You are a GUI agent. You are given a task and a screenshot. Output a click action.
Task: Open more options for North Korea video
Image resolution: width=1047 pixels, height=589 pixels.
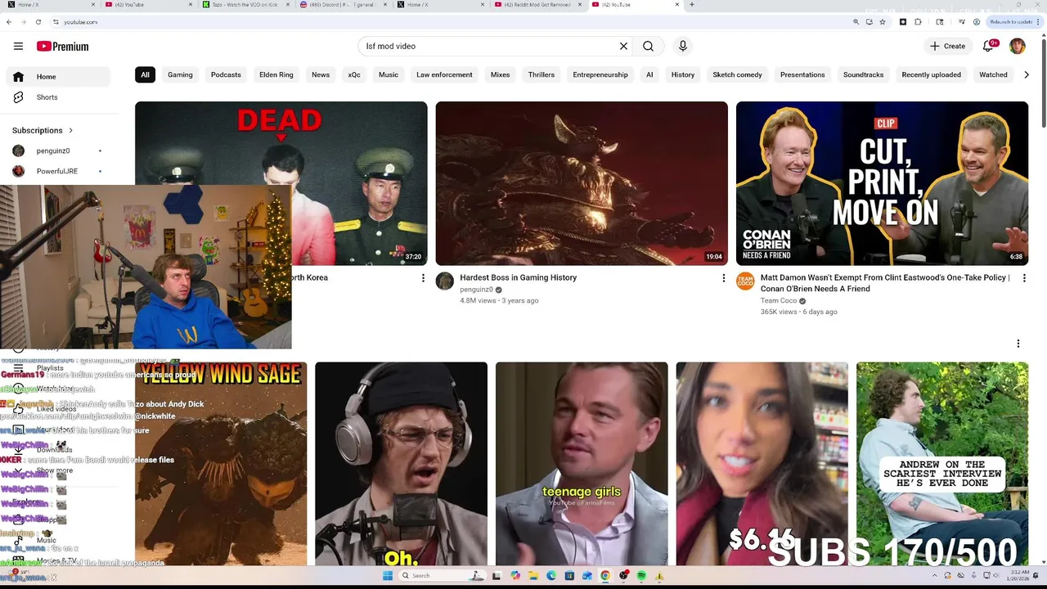423,278
